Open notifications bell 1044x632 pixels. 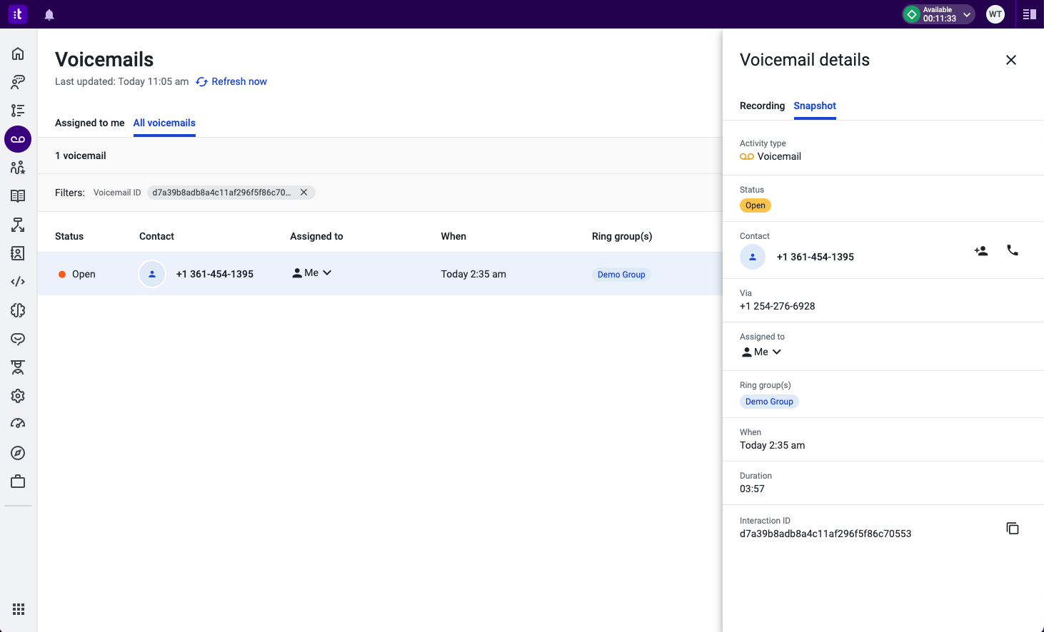point(49,14)
